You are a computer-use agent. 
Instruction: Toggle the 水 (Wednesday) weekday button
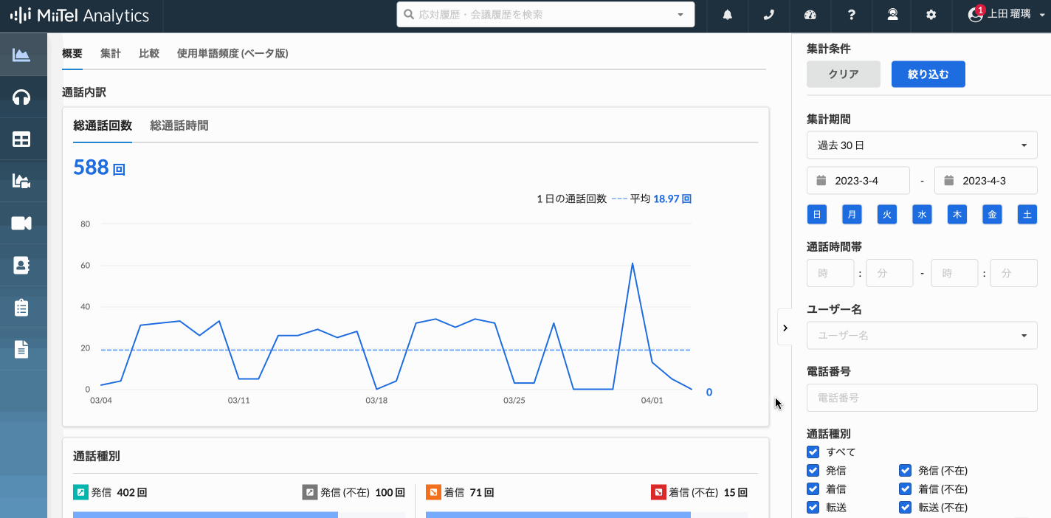coord(922,215)
